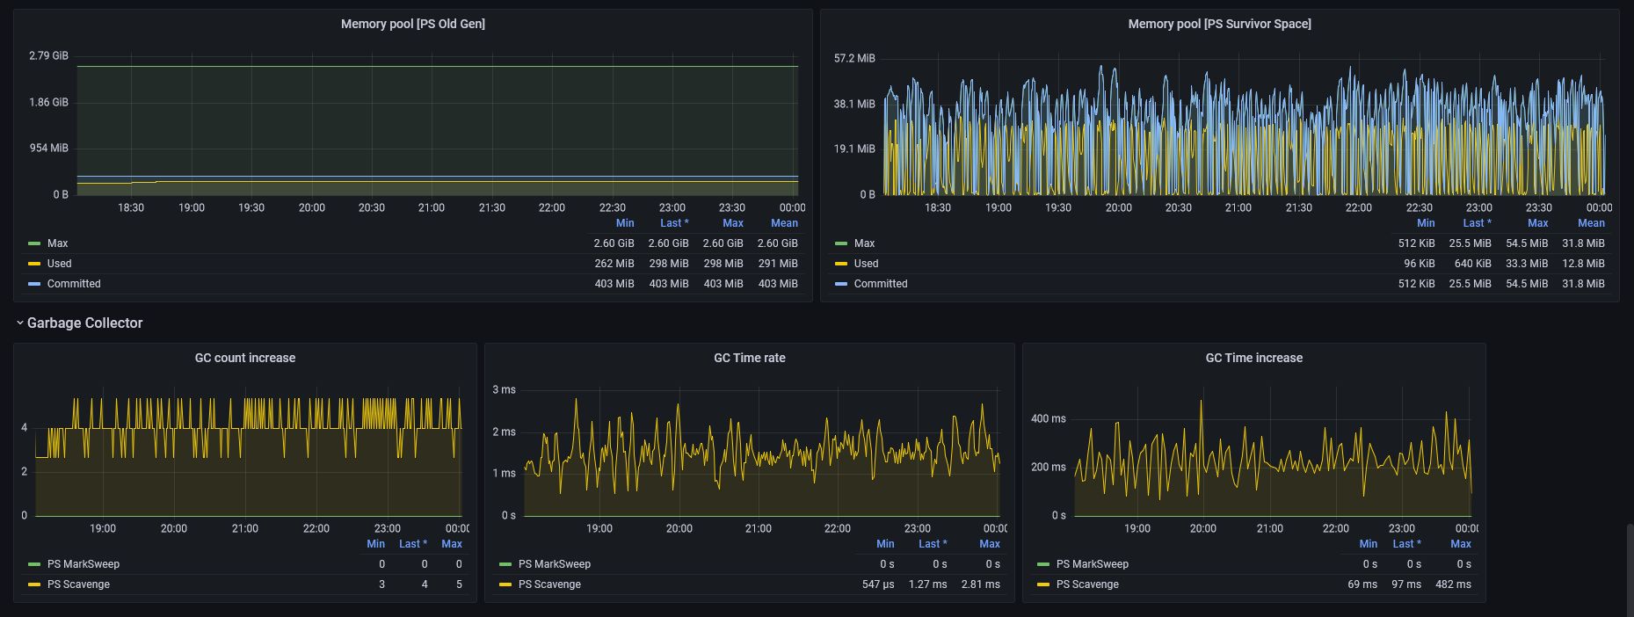Sort GC count increase legend by Min
1634x617 pixels.
point(375,544)
